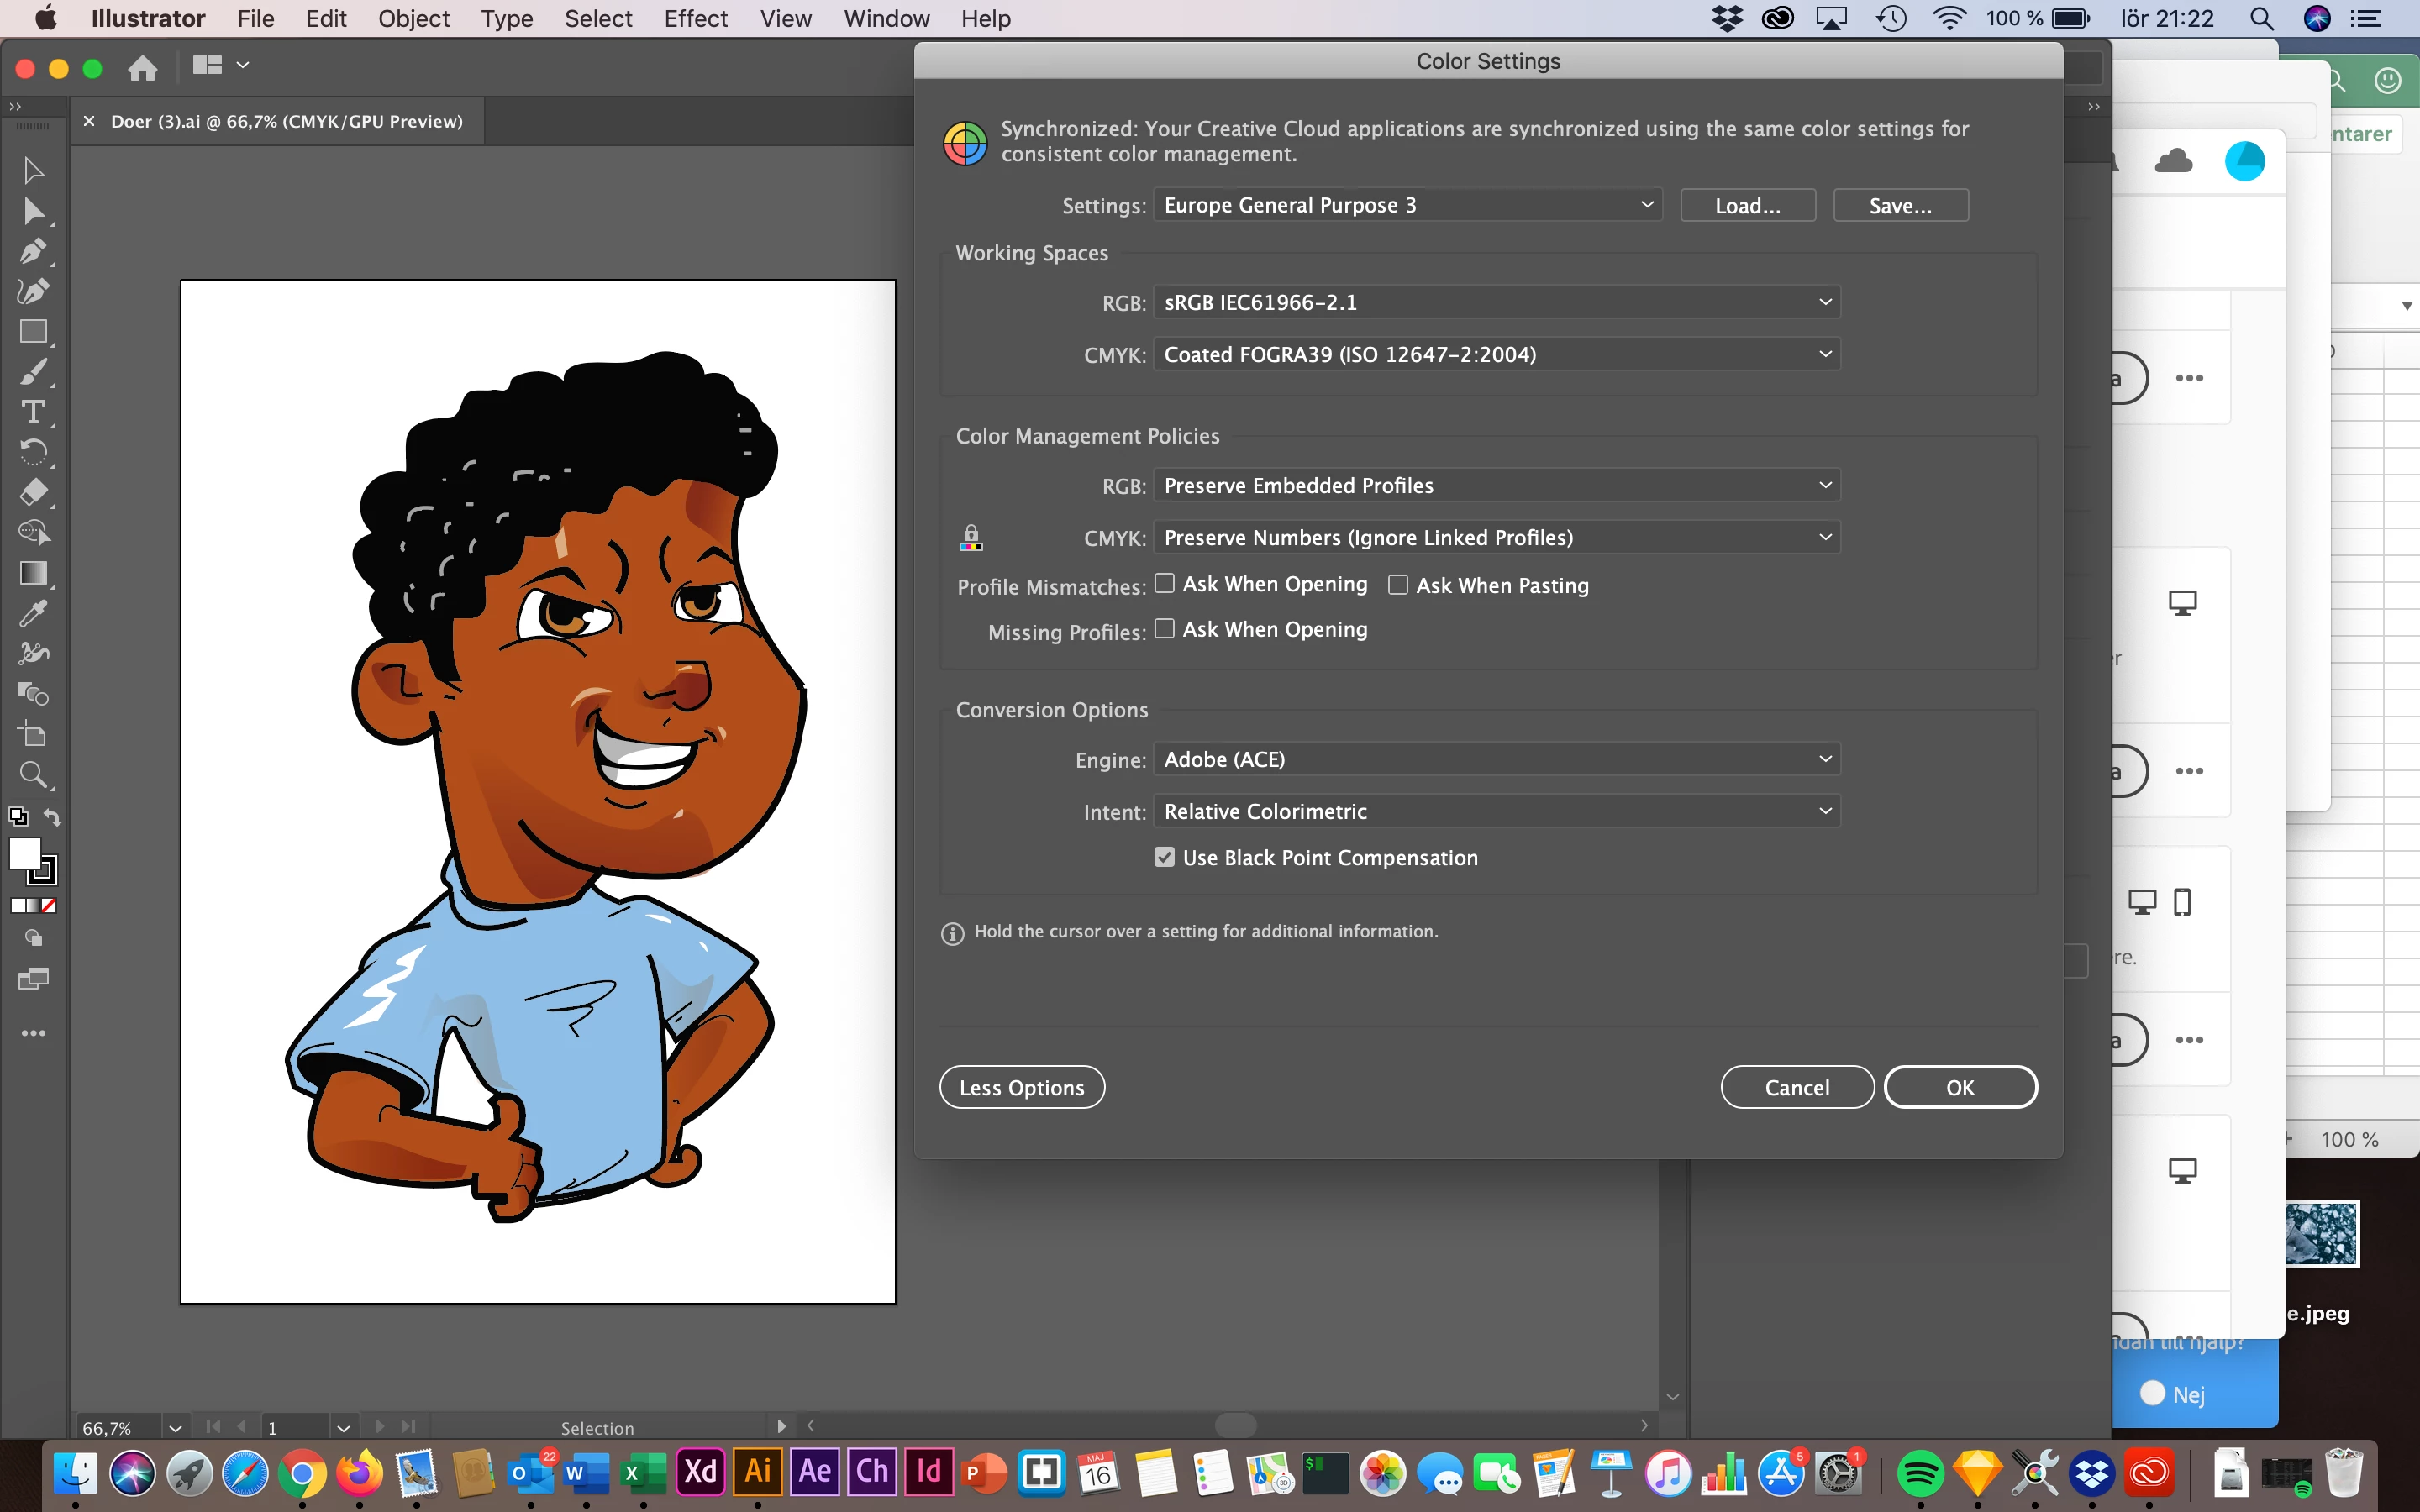Image resolution: width=2420 pixels, height=1512 pixels.
Task: Click the Load... button
Action: coord(1747,205)
